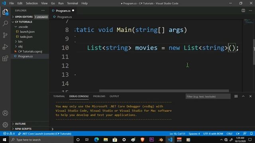Screen dimensions: 255x143
Task: Open Explorer views and more actions ellipsis
Action: pos(43,11)
